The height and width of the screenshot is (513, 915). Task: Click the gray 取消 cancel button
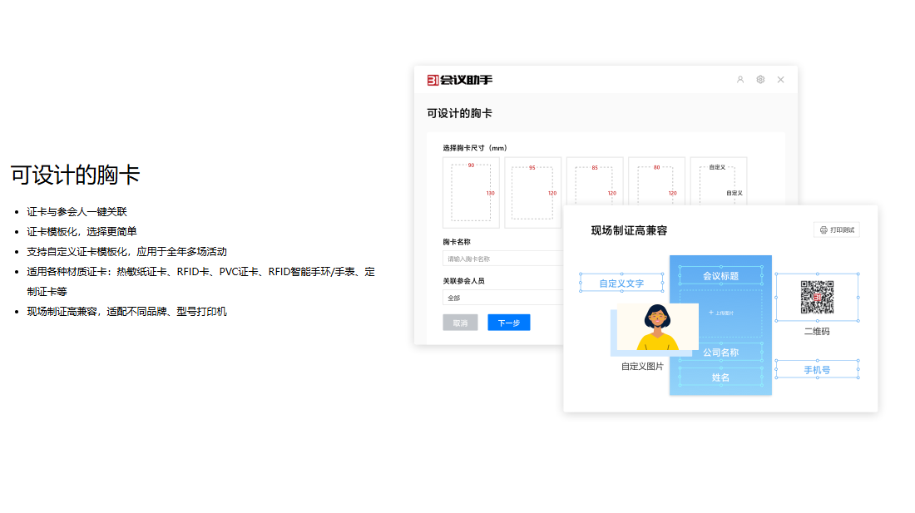point(460,323)
